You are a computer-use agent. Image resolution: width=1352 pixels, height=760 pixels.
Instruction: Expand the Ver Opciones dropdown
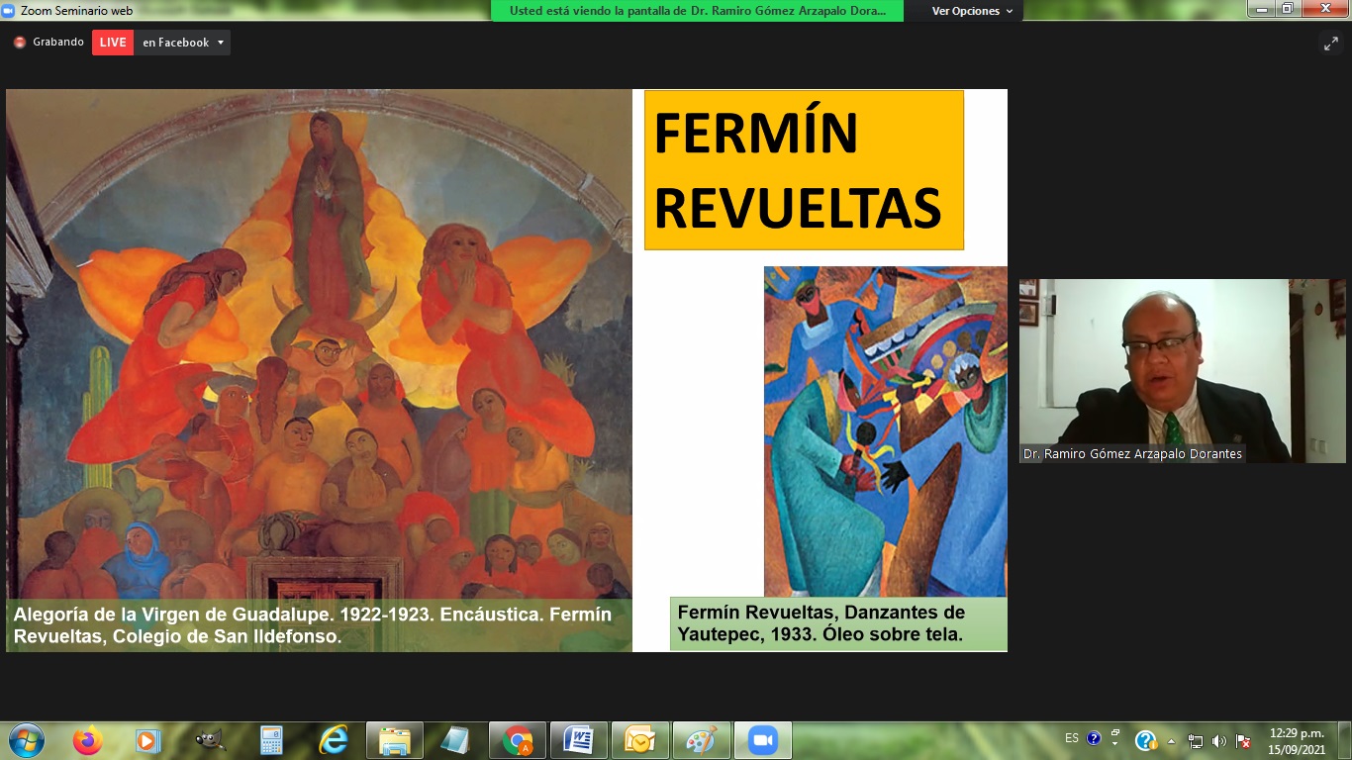pyautogui.click(x=972, y=11)
